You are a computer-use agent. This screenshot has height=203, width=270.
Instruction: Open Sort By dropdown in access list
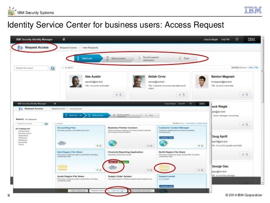tap(179, 123)
